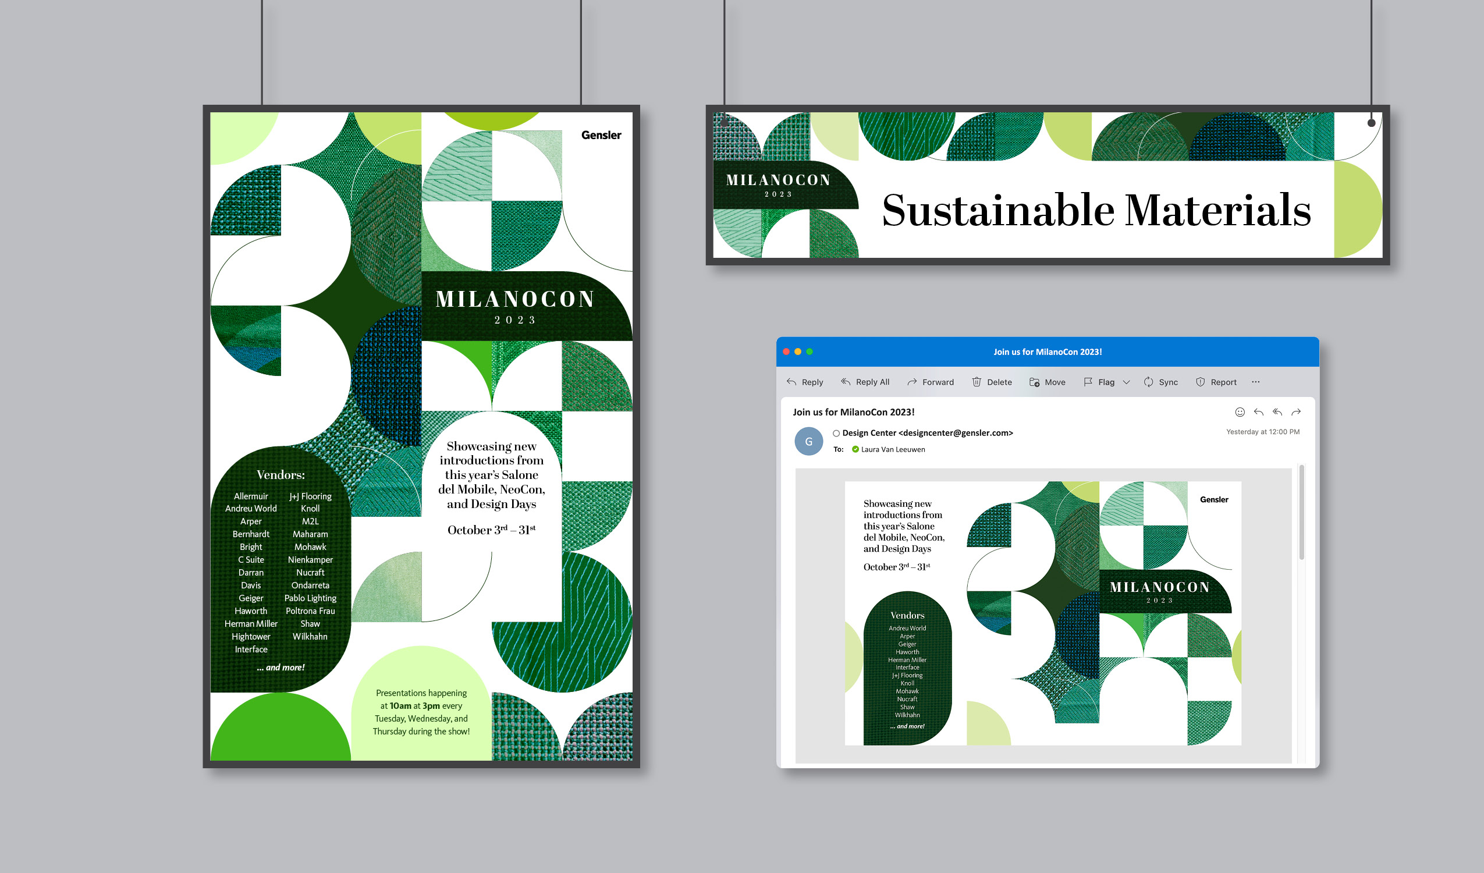The image size is (1484, 873).
Task: Click the sender avatar circle 'G'
Action: (x=808, y=441)
